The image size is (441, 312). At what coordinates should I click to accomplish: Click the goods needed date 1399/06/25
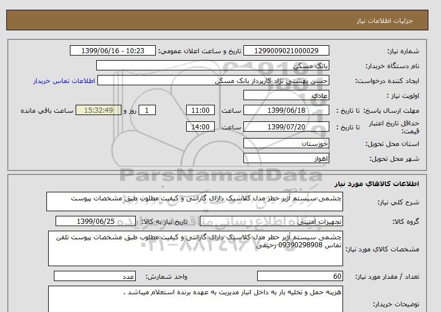tap(96, 222)
